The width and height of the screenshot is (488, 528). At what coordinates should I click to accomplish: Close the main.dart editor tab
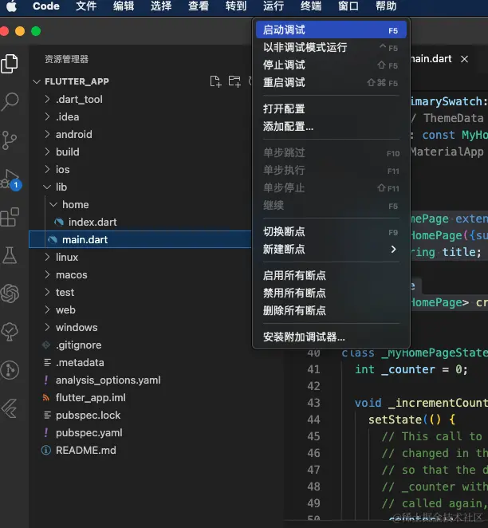pyautogui.click(x=464, y=59)
